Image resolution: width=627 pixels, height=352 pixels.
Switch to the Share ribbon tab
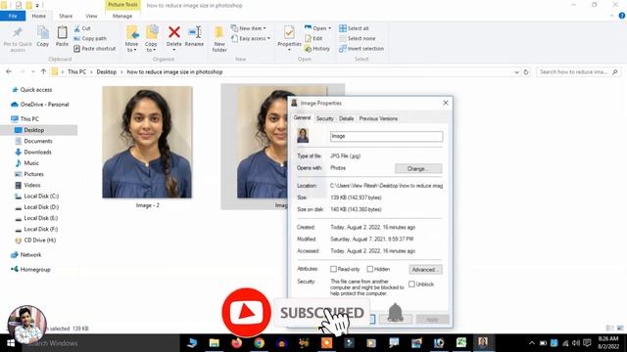coord(66,16)
